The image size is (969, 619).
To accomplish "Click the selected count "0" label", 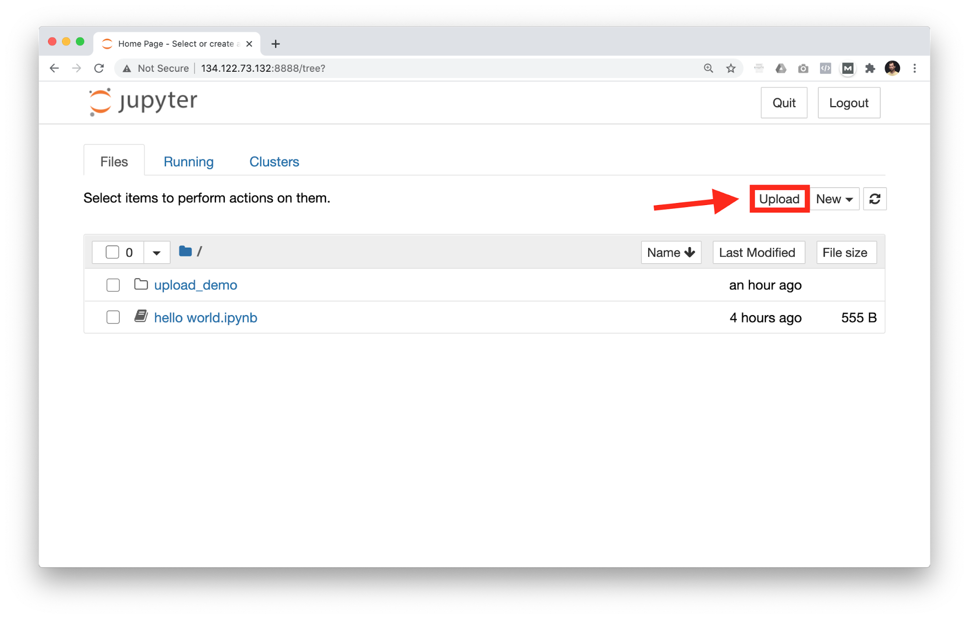I will 129,253.
